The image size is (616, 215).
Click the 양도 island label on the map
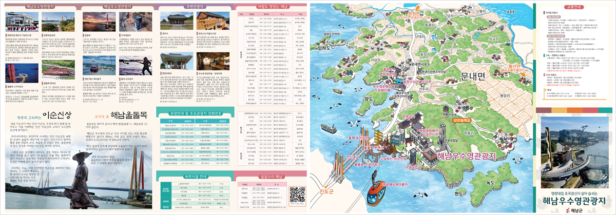(x=369, y=99)
